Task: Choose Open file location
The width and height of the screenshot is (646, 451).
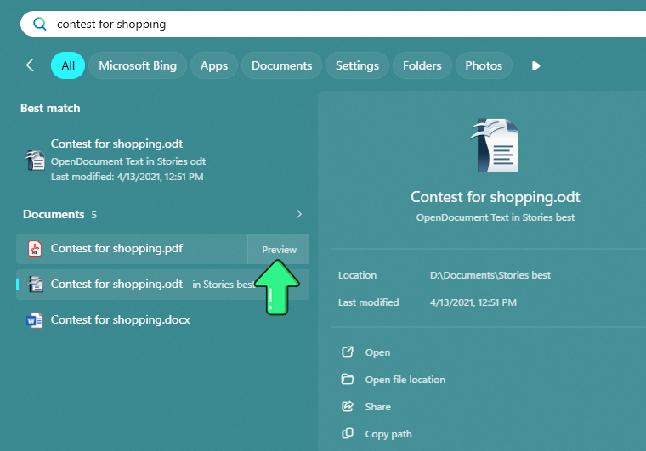Action: [x=405, y=380]
